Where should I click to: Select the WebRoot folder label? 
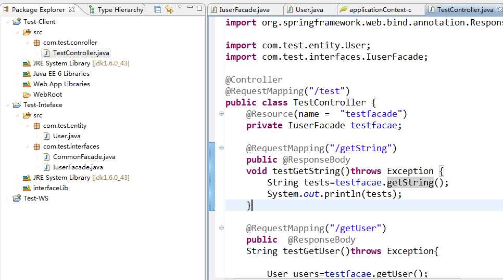47,95
